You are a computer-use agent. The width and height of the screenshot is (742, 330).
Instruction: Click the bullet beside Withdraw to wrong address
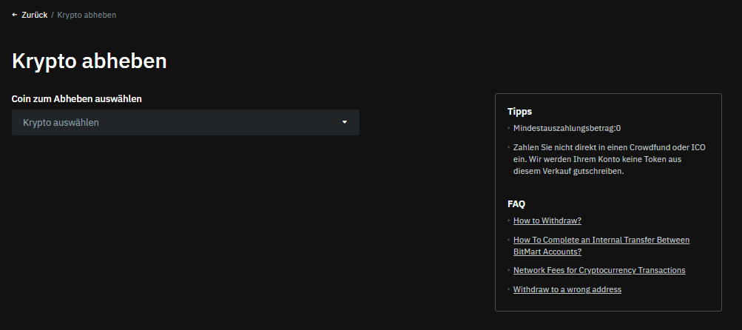(509, 289)
